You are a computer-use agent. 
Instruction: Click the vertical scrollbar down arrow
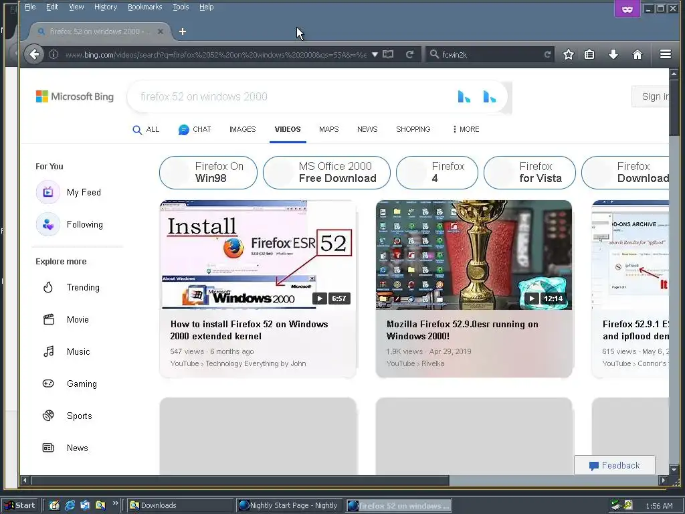674,470
